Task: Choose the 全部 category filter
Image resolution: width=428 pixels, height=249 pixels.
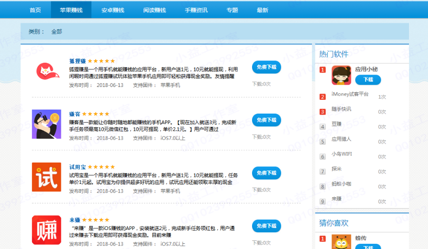Action: coord(57,32)
